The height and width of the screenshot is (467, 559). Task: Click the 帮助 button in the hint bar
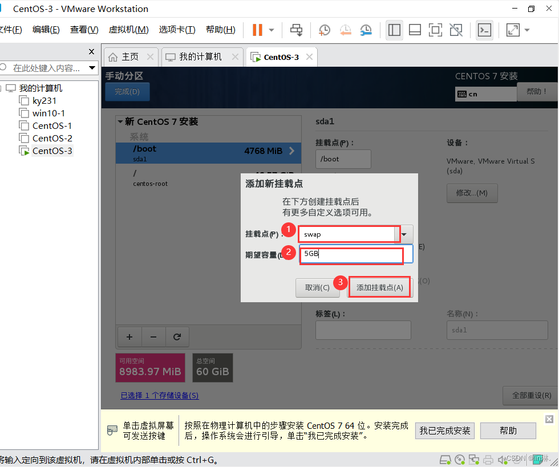click(x=508, y=431)
